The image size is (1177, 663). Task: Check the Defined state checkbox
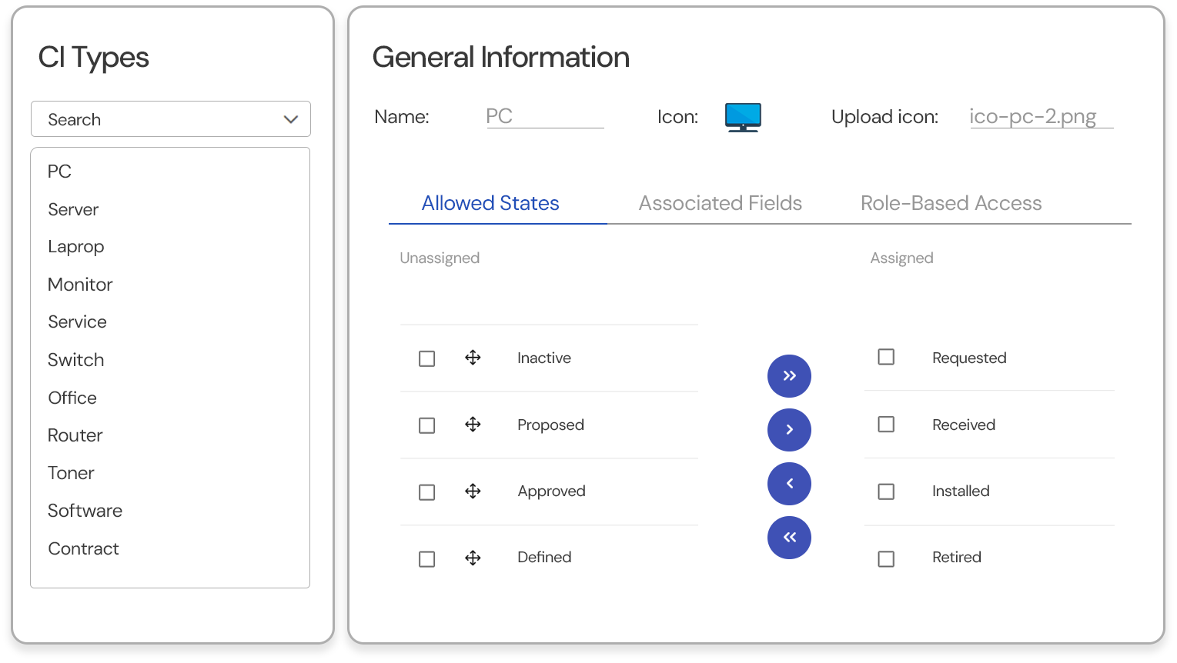[x=426, y=559]
